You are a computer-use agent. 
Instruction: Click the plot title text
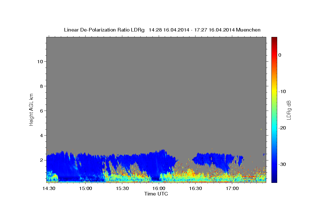coord(162,30)
